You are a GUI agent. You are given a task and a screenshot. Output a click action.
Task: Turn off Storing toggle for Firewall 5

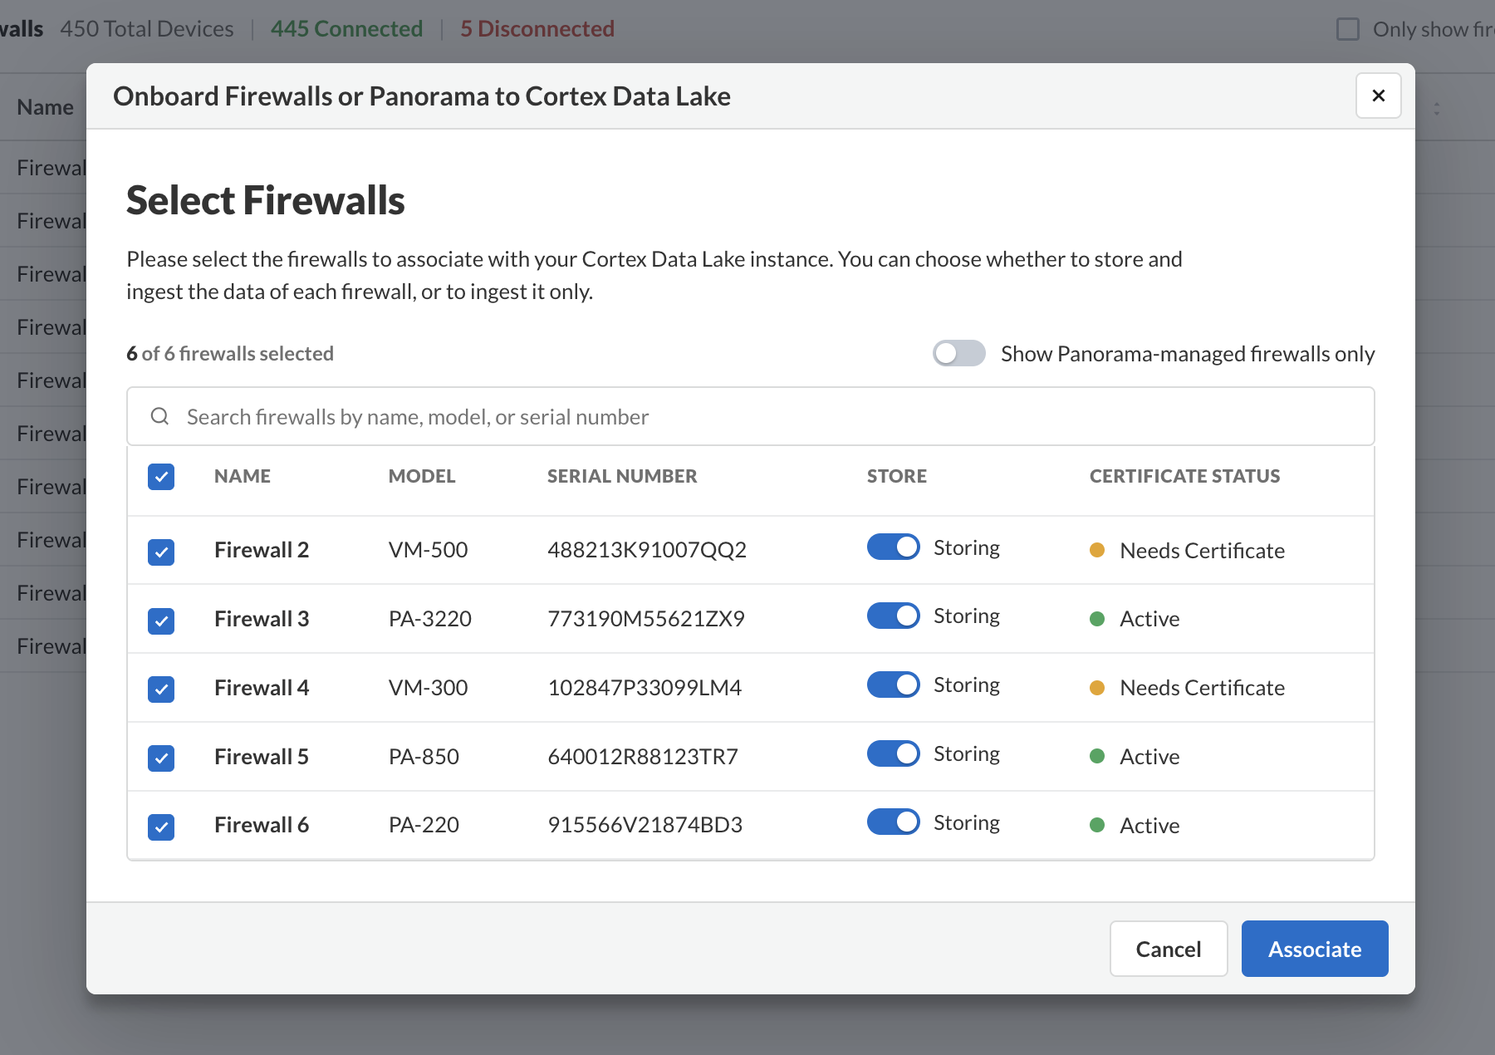tap(894, 753)
